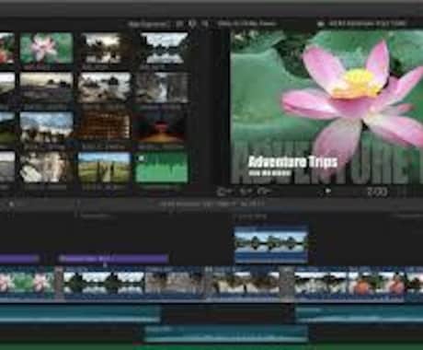This screenshot has height=350, width=423.
Task: Click the 2:00 timecode display below viewer
Action: [x=377, y=192]
